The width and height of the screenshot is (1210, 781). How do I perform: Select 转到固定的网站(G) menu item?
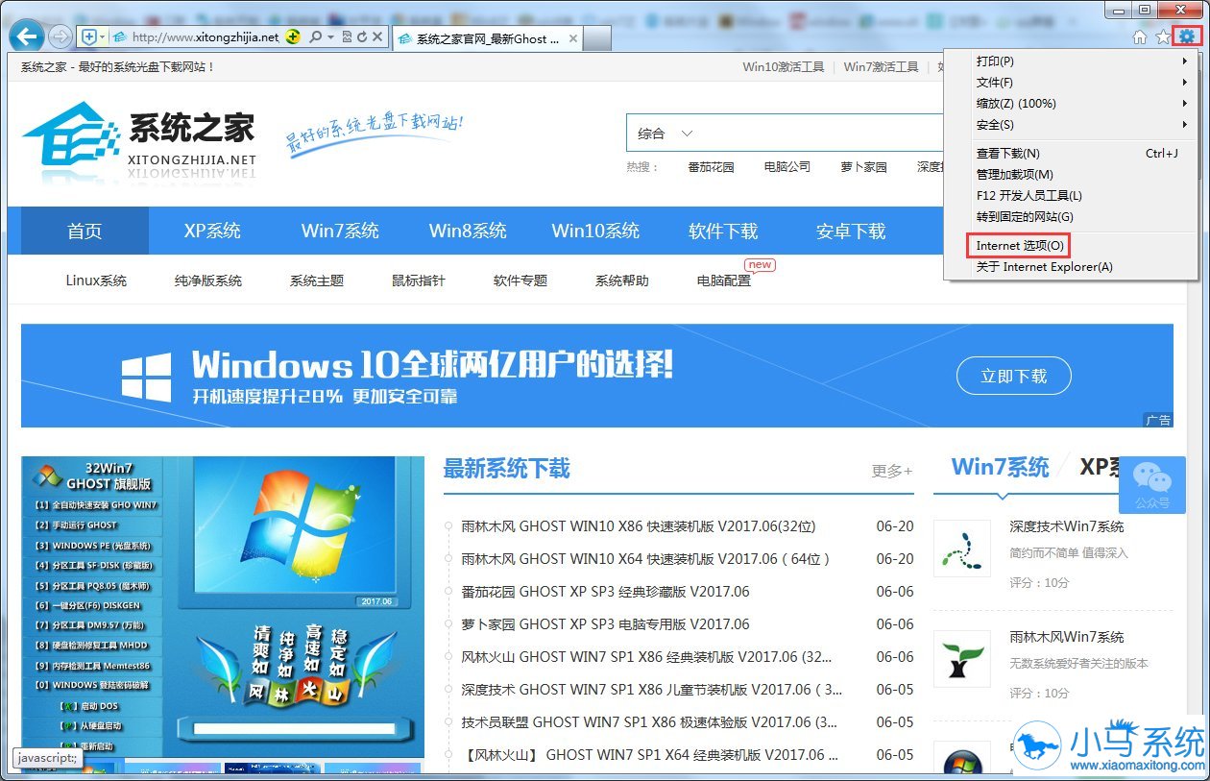click(x=1071, y=217)
